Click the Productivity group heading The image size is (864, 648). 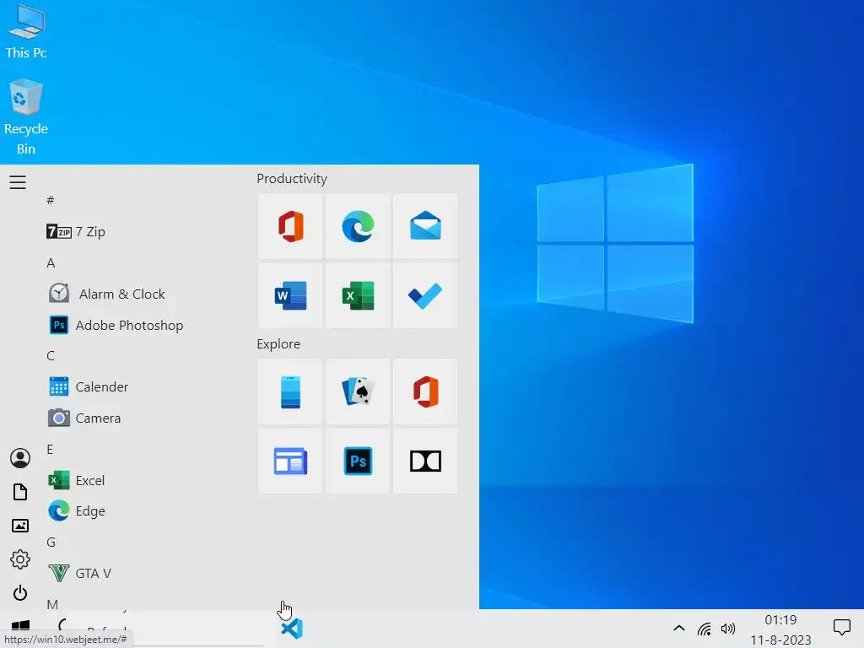(292, 179)
